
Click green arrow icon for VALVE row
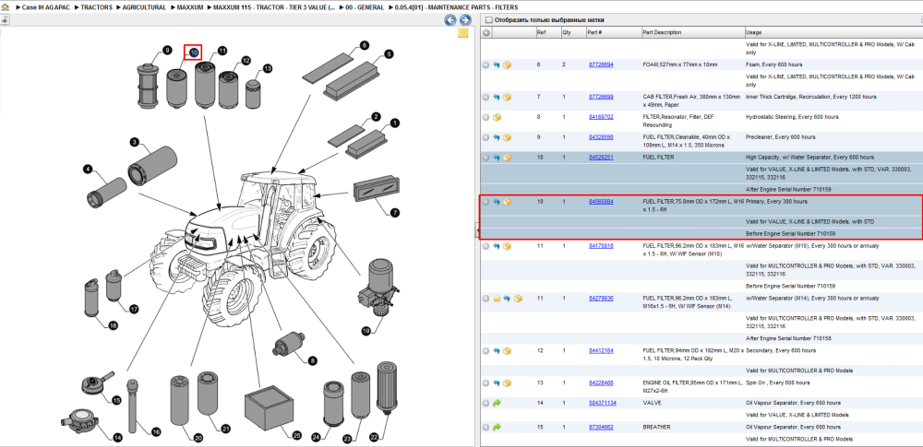(497, 404)
